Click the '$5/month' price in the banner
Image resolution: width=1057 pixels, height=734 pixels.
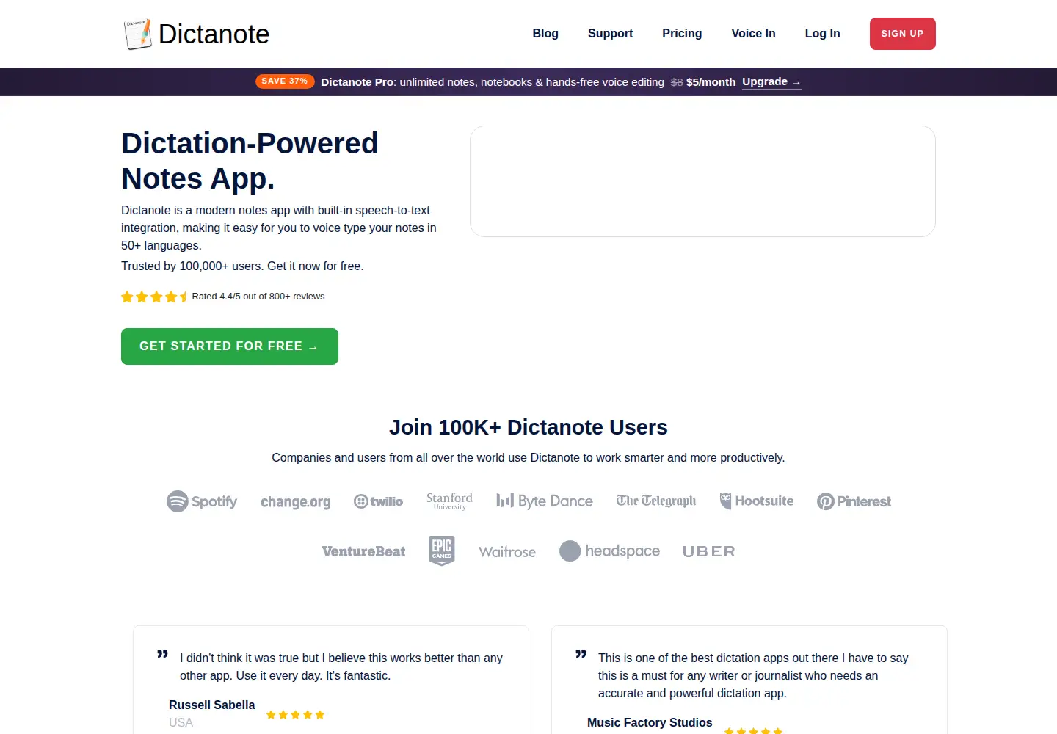click(x=711, y=82)
